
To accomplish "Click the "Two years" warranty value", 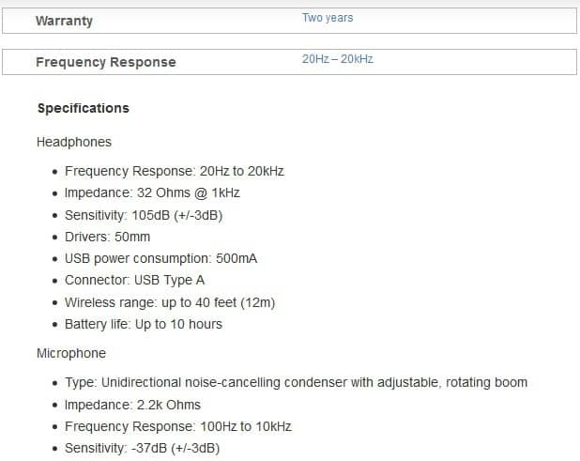I will (328, 18).
